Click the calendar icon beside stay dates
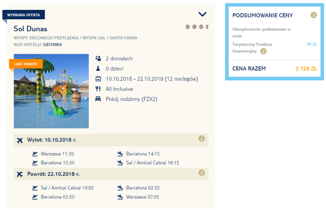 98,79
